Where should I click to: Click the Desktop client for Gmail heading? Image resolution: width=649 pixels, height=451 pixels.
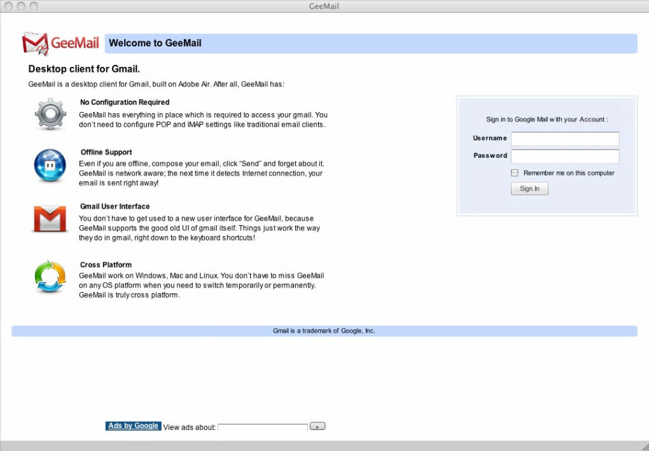click(84, 69)
